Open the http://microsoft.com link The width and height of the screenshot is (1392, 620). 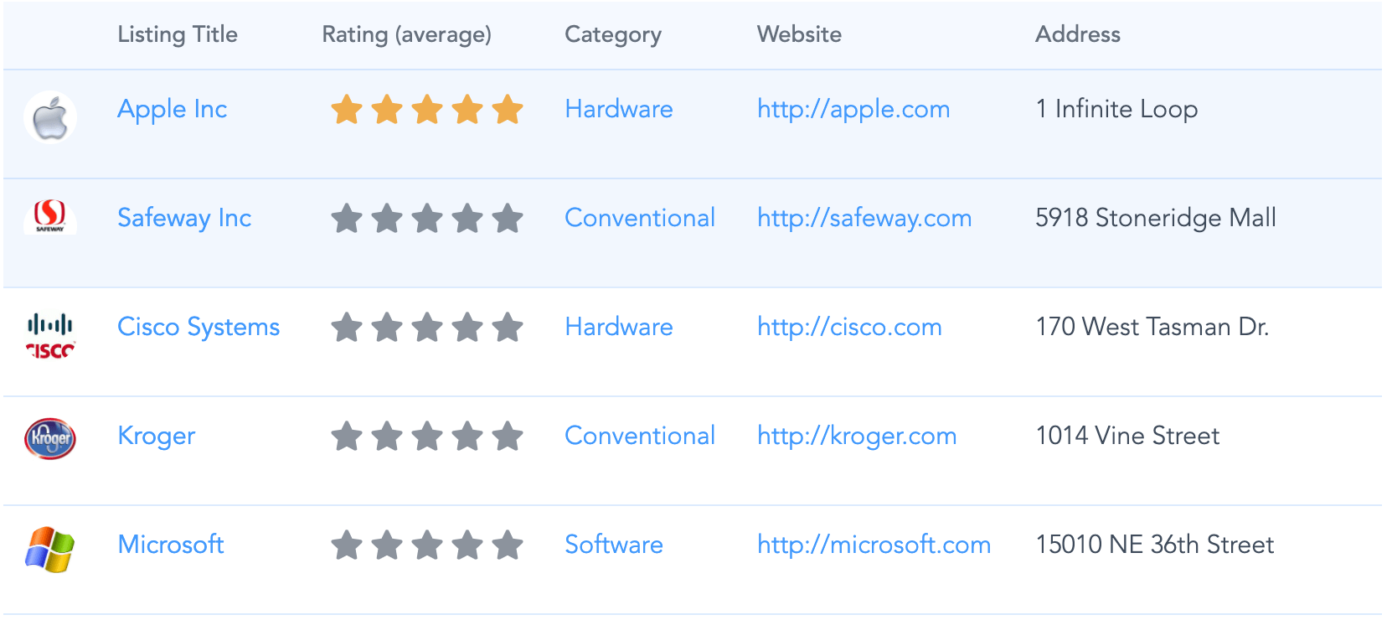pyautogui.click(x=874, y=545)
